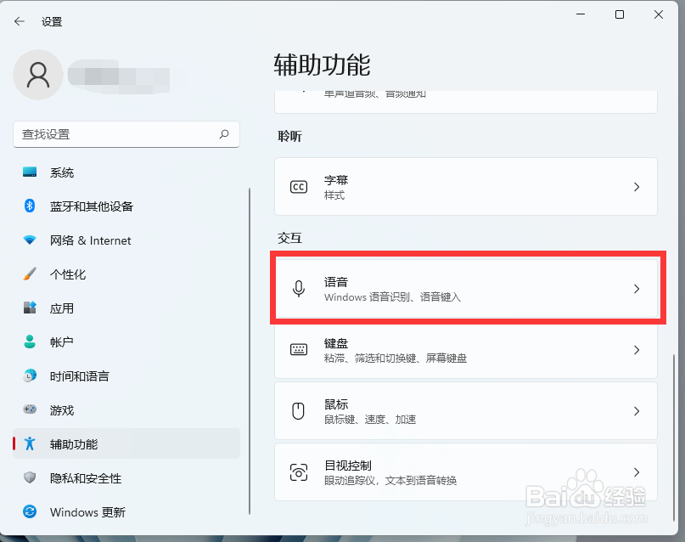Click the Wi-Fi network icon in sidebar
Viewport: 685px width, 542px height.
pos(30,240)
